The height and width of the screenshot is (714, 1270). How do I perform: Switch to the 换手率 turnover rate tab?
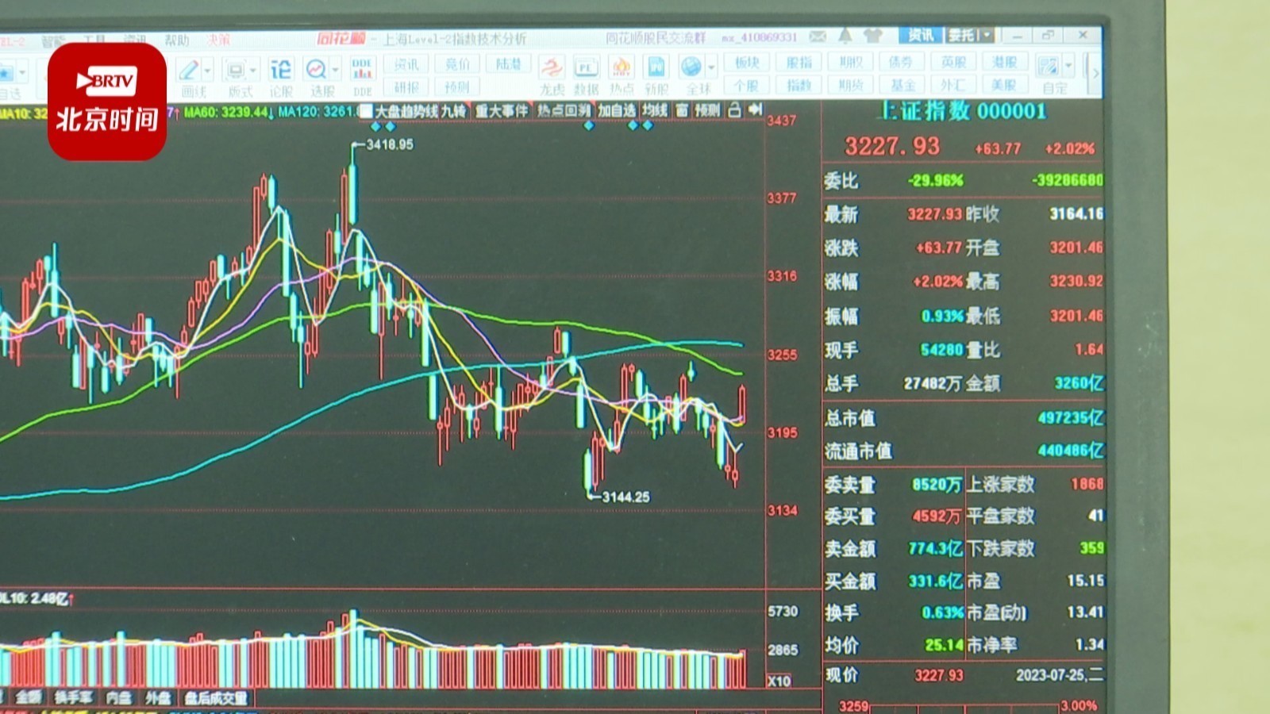[x=74, y=697]
